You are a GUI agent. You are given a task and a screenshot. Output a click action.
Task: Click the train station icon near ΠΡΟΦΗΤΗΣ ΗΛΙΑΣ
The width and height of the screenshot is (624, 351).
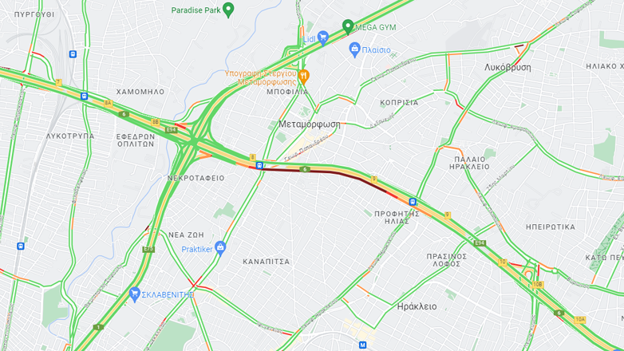click(413, 202)
